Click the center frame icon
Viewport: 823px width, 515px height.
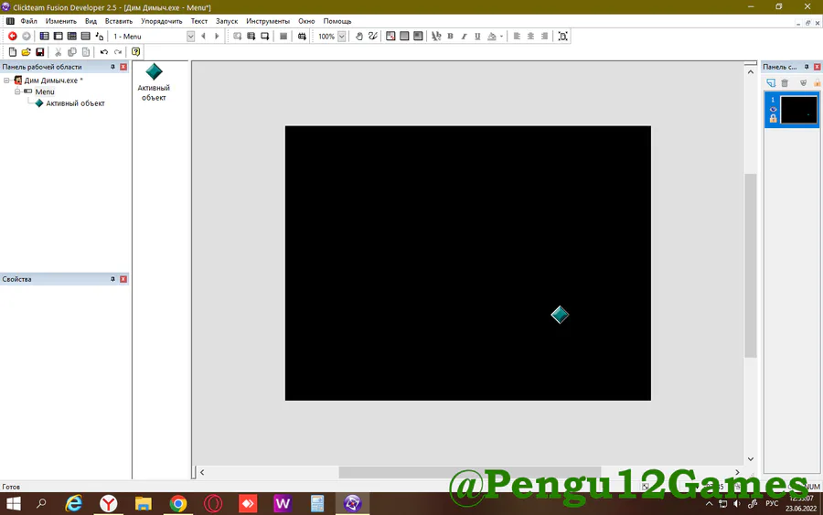coord(562,37)
